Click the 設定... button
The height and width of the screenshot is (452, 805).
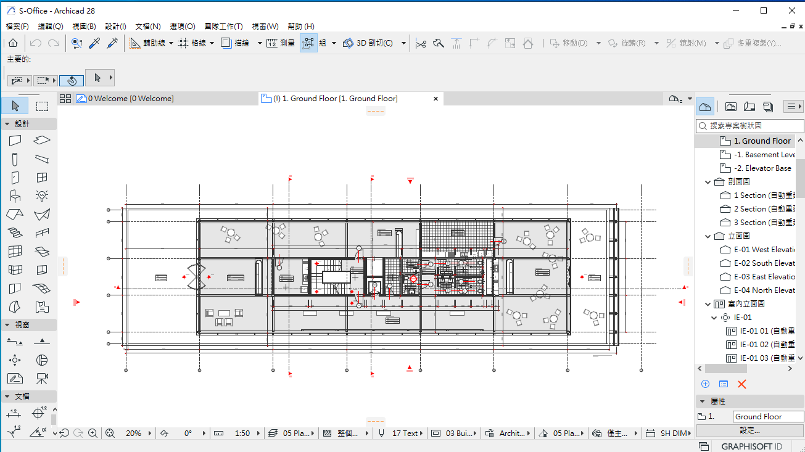[749, 430]
